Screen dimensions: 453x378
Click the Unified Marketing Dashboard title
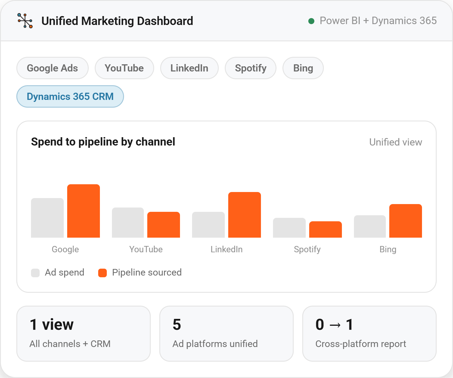pos(117,21)
